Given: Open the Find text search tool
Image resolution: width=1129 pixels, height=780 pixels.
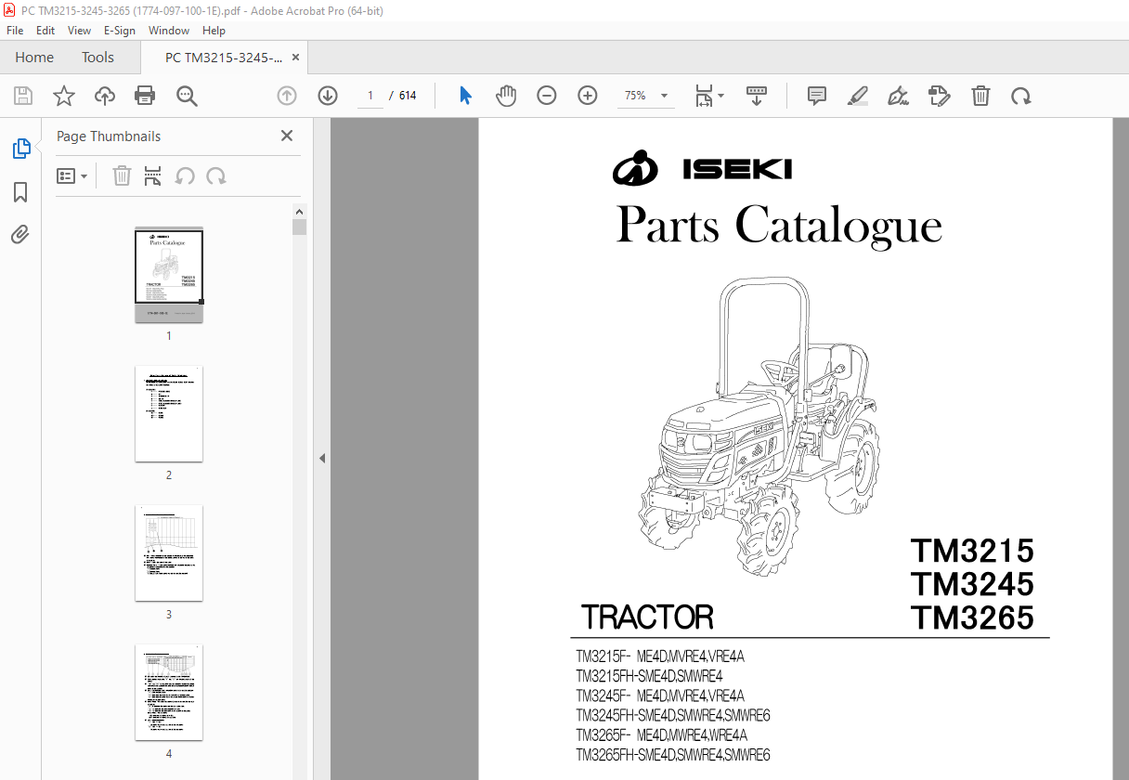Looking at the screenshot, I should [x=187, y=96].
